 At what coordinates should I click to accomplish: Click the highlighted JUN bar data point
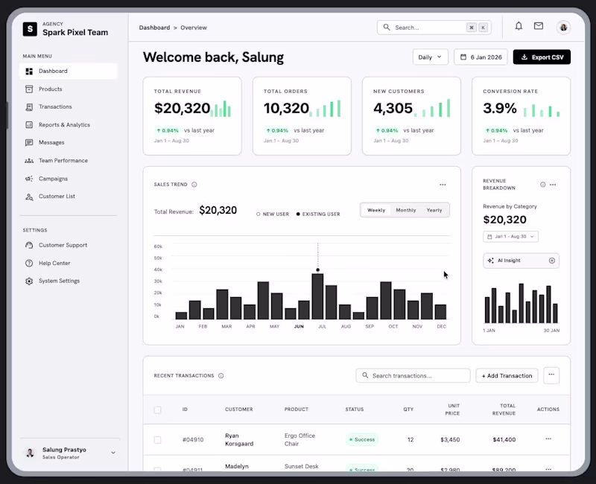pos(318,270)
